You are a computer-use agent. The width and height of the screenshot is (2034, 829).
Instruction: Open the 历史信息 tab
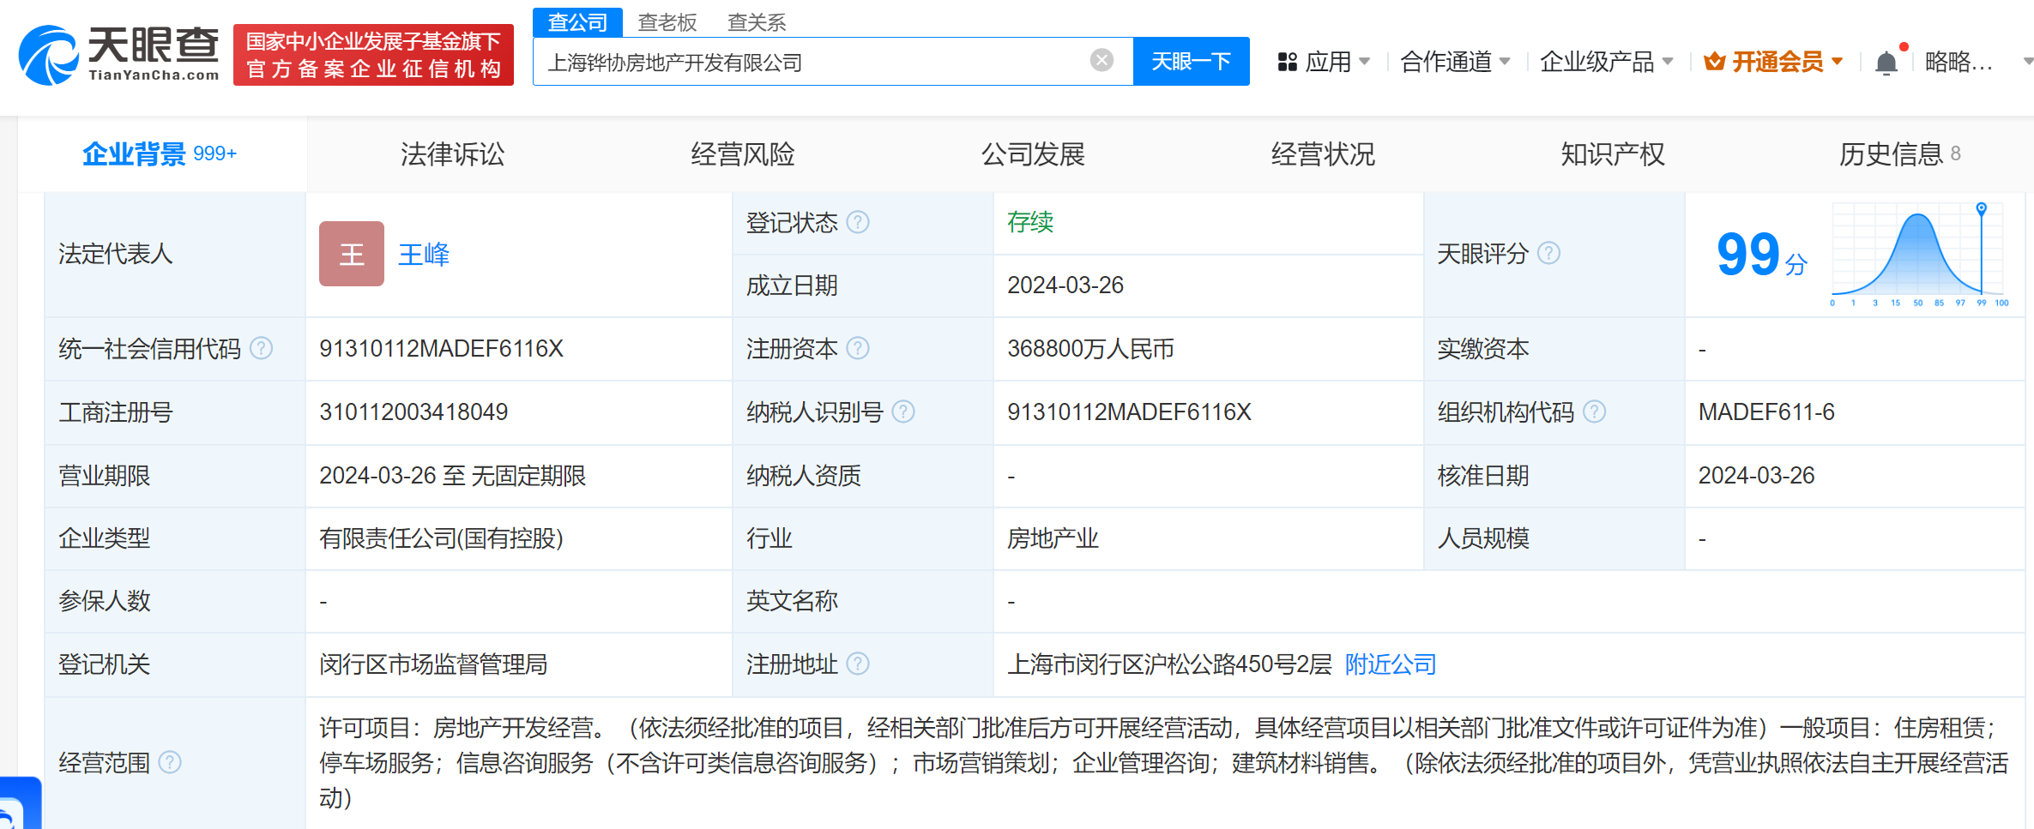[x=1899, y=154]
